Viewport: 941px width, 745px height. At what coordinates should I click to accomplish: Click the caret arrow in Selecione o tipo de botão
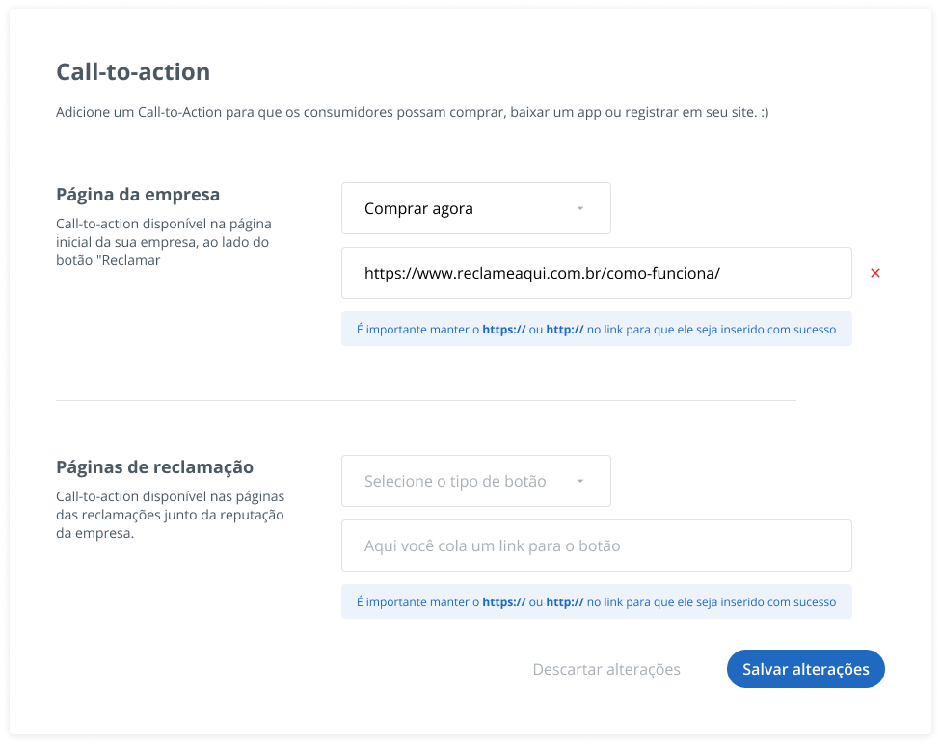pos(580,481)
